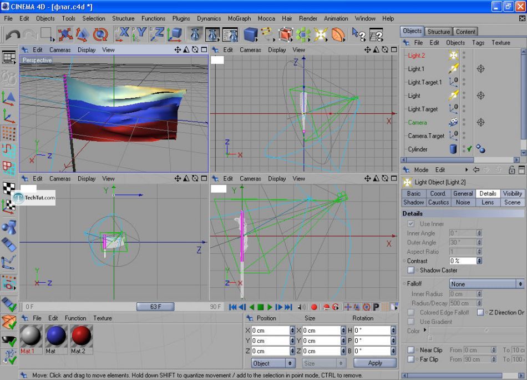The height and width of the screenshot is (380, 527).
Task: Toggle Z axis lock icon
Action: (156, 34)
